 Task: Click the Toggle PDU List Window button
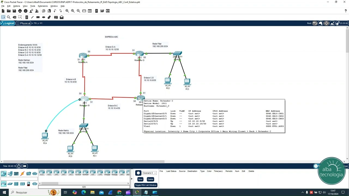[146, 185]
